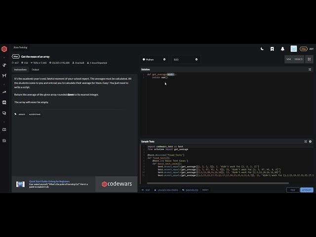Switch to the Output tab

(35, 70)
